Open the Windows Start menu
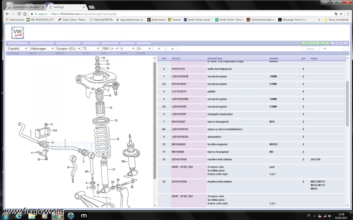This screenshot has height=220, width=353. (x=6, y=216)
